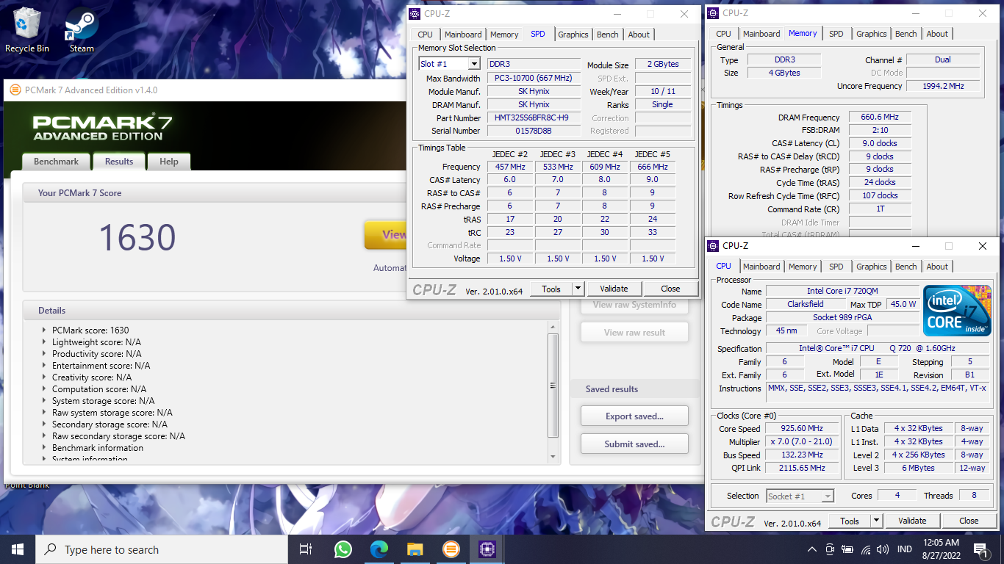Image resolution: width=1004 pixels, height=564 pixels.
Task: Open the Graphics tab in the SPD window
Action: point(573,35)
